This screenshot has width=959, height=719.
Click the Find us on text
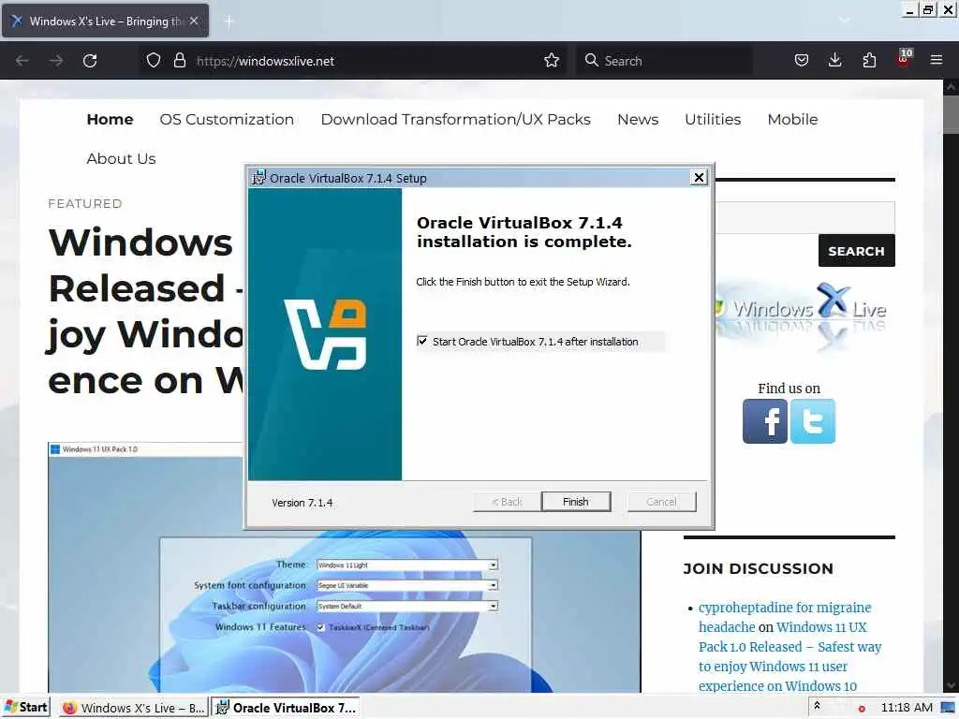coord(789,389)
